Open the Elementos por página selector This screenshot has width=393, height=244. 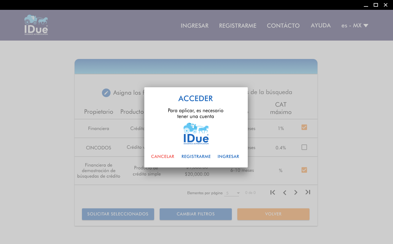point(232,193)
